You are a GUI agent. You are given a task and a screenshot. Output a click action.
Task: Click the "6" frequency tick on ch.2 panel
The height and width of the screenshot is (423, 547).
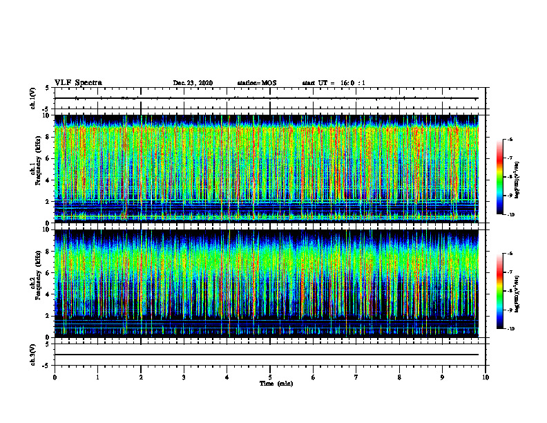(48, 273)
